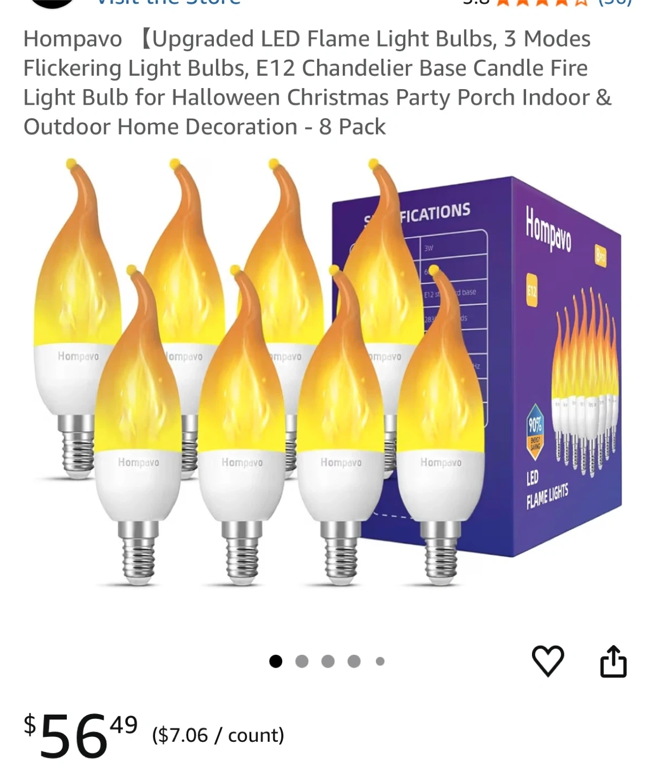656x769 pixels.
Task: Click the Hompavo LED Flame Light Bulbs title
Action: coord(317,83)
